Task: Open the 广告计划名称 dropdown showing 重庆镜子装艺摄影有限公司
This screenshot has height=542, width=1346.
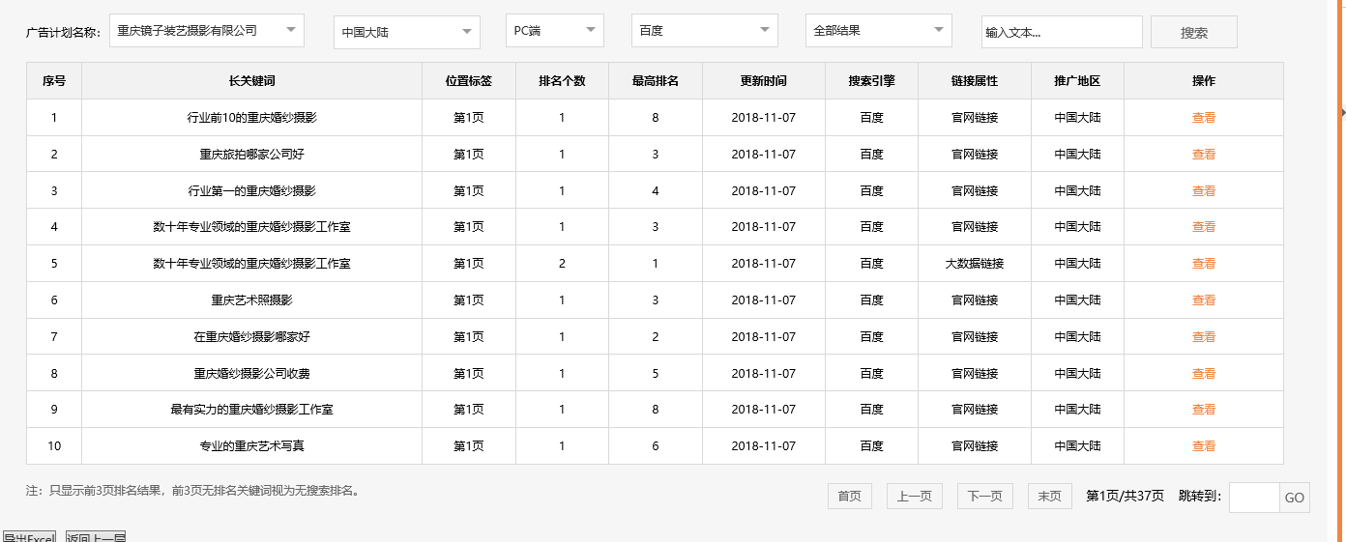Action: (207, 31)
